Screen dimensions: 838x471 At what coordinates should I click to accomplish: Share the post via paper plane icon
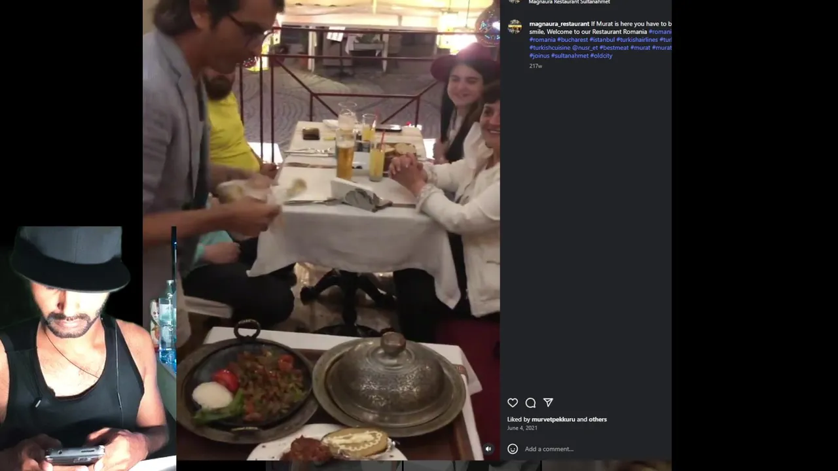tap(548, 403)
